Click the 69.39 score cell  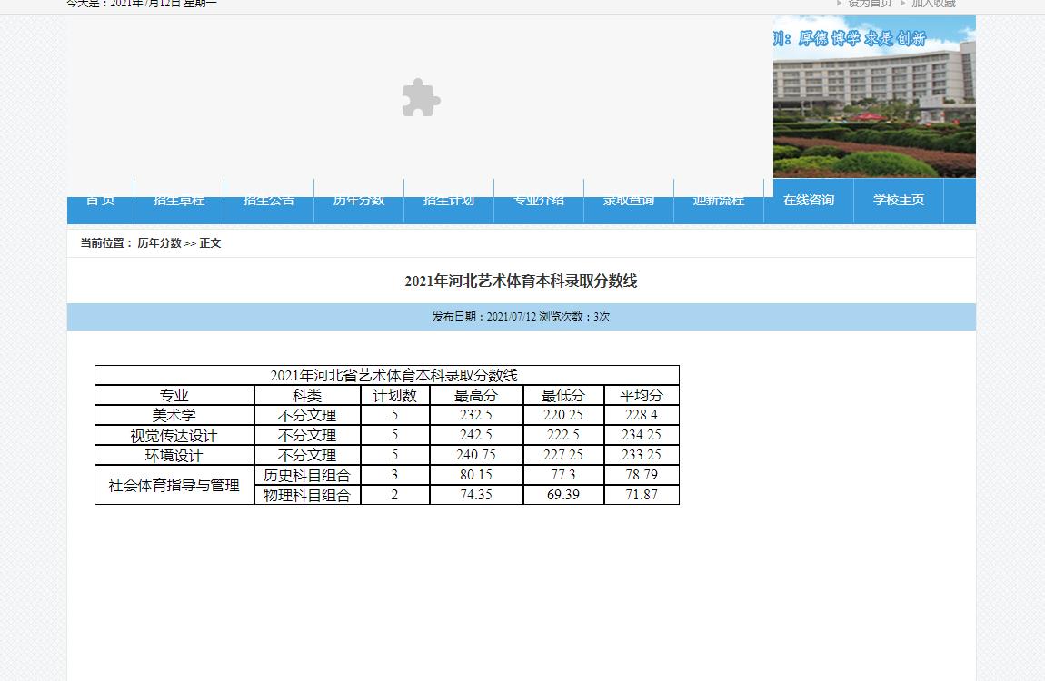563,495
